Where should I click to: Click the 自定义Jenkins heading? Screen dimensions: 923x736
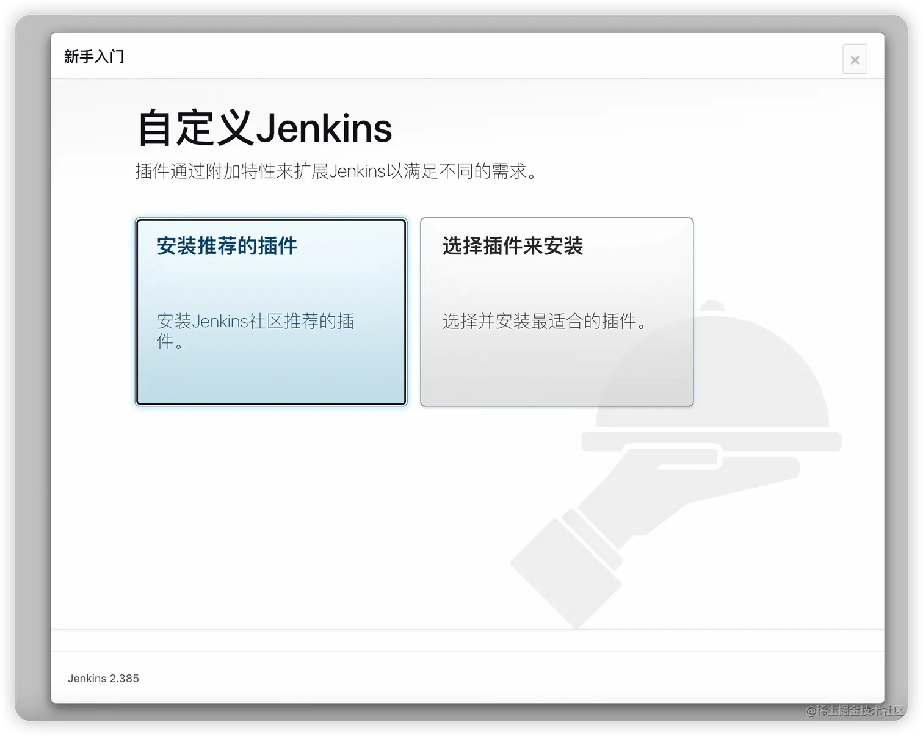[264, 128]
